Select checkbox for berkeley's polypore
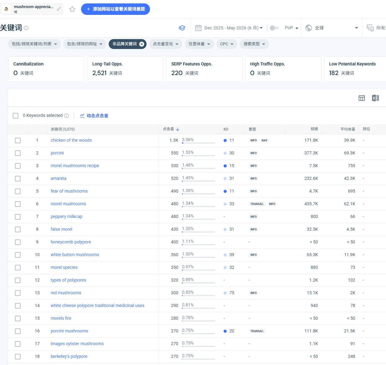Screen dimensions: 386x365 point(18,357)
